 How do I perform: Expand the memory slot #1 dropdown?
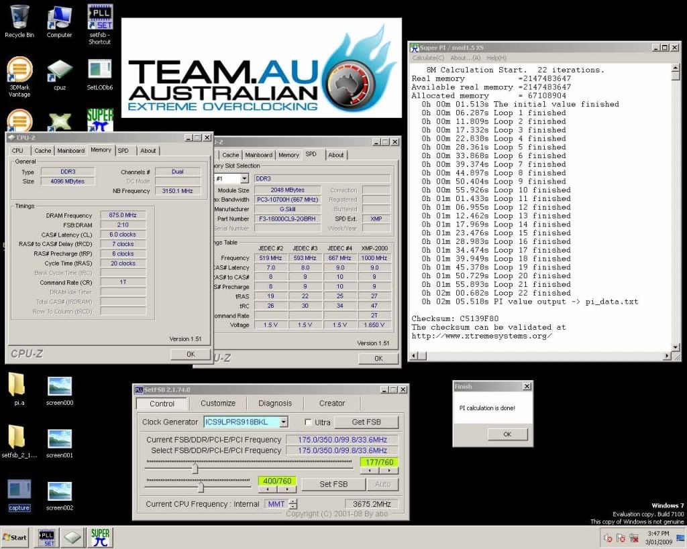coord(244,178)
